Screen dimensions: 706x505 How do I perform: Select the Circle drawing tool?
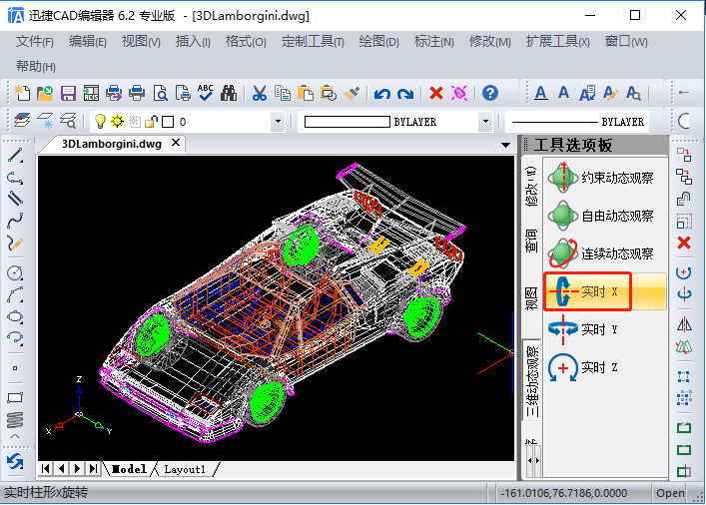click(15, 273)
